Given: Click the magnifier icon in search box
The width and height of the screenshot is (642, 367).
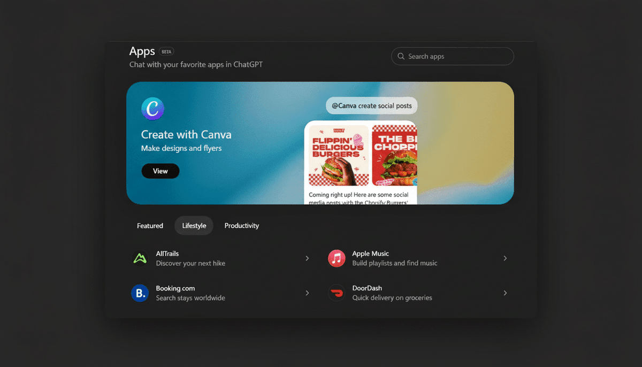Looking at the screenshot, I should coord(401,56).
